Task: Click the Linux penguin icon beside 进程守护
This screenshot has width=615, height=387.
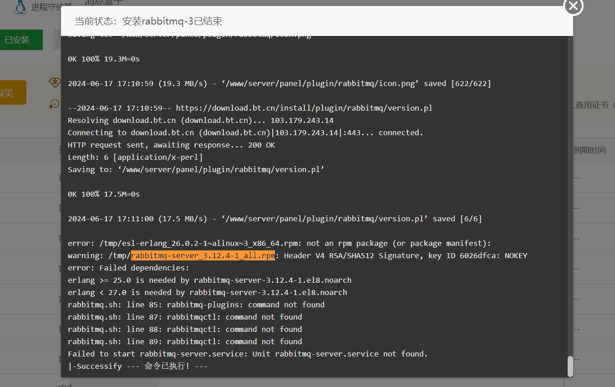Action: [x=20, y=7]
